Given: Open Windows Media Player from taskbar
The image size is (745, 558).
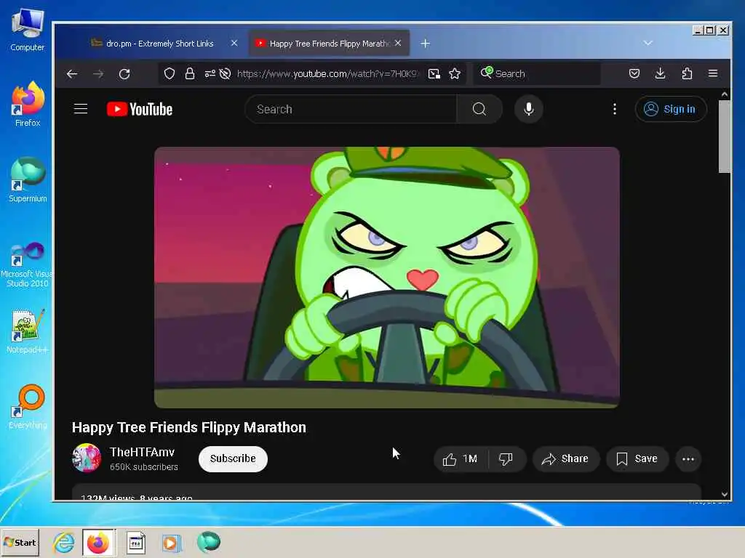Looking at the screenshot, I should click(x=171, y=542).
